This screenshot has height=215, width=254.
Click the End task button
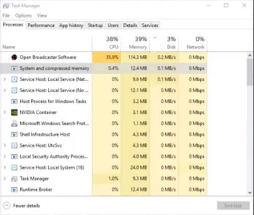[233, 206]
